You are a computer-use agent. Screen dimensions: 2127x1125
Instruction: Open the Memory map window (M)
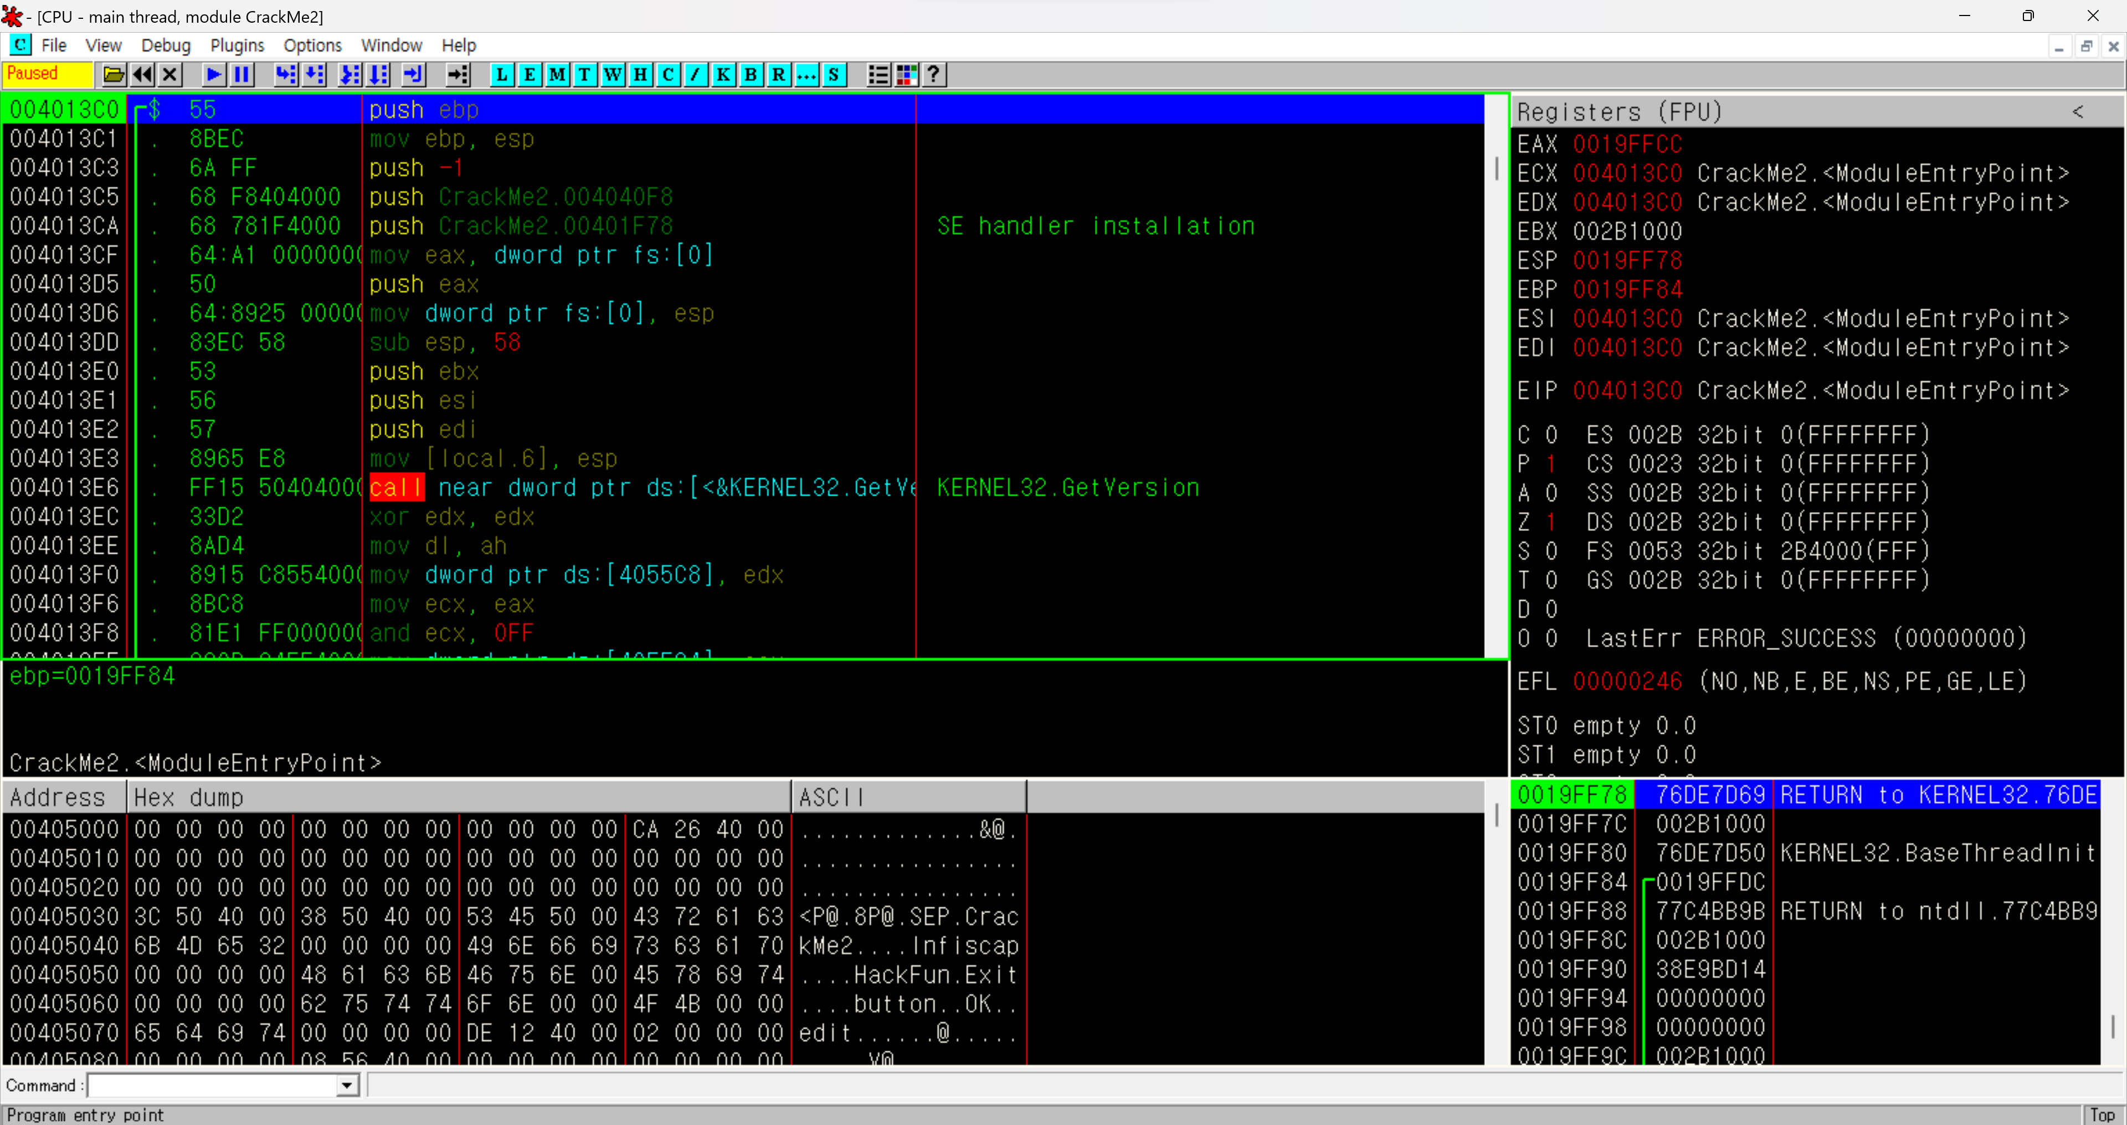pyautogui.click(x=557, y=75)
